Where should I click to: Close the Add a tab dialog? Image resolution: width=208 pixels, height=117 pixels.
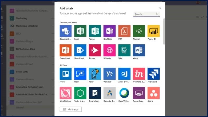(x=160, y=8)
